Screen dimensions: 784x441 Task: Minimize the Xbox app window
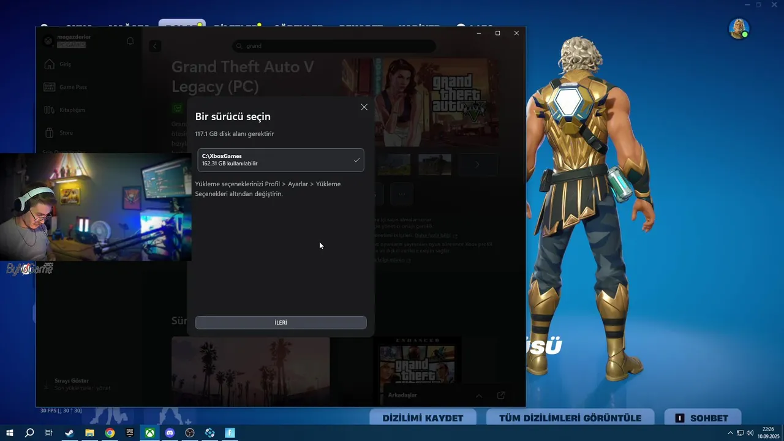pos(479,33)
